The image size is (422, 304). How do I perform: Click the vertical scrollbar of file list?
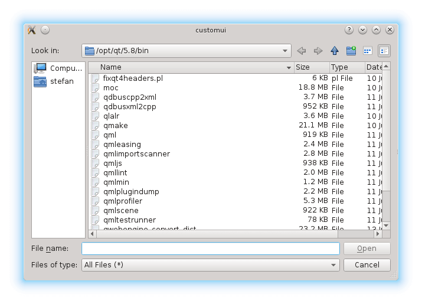(386, 148)
